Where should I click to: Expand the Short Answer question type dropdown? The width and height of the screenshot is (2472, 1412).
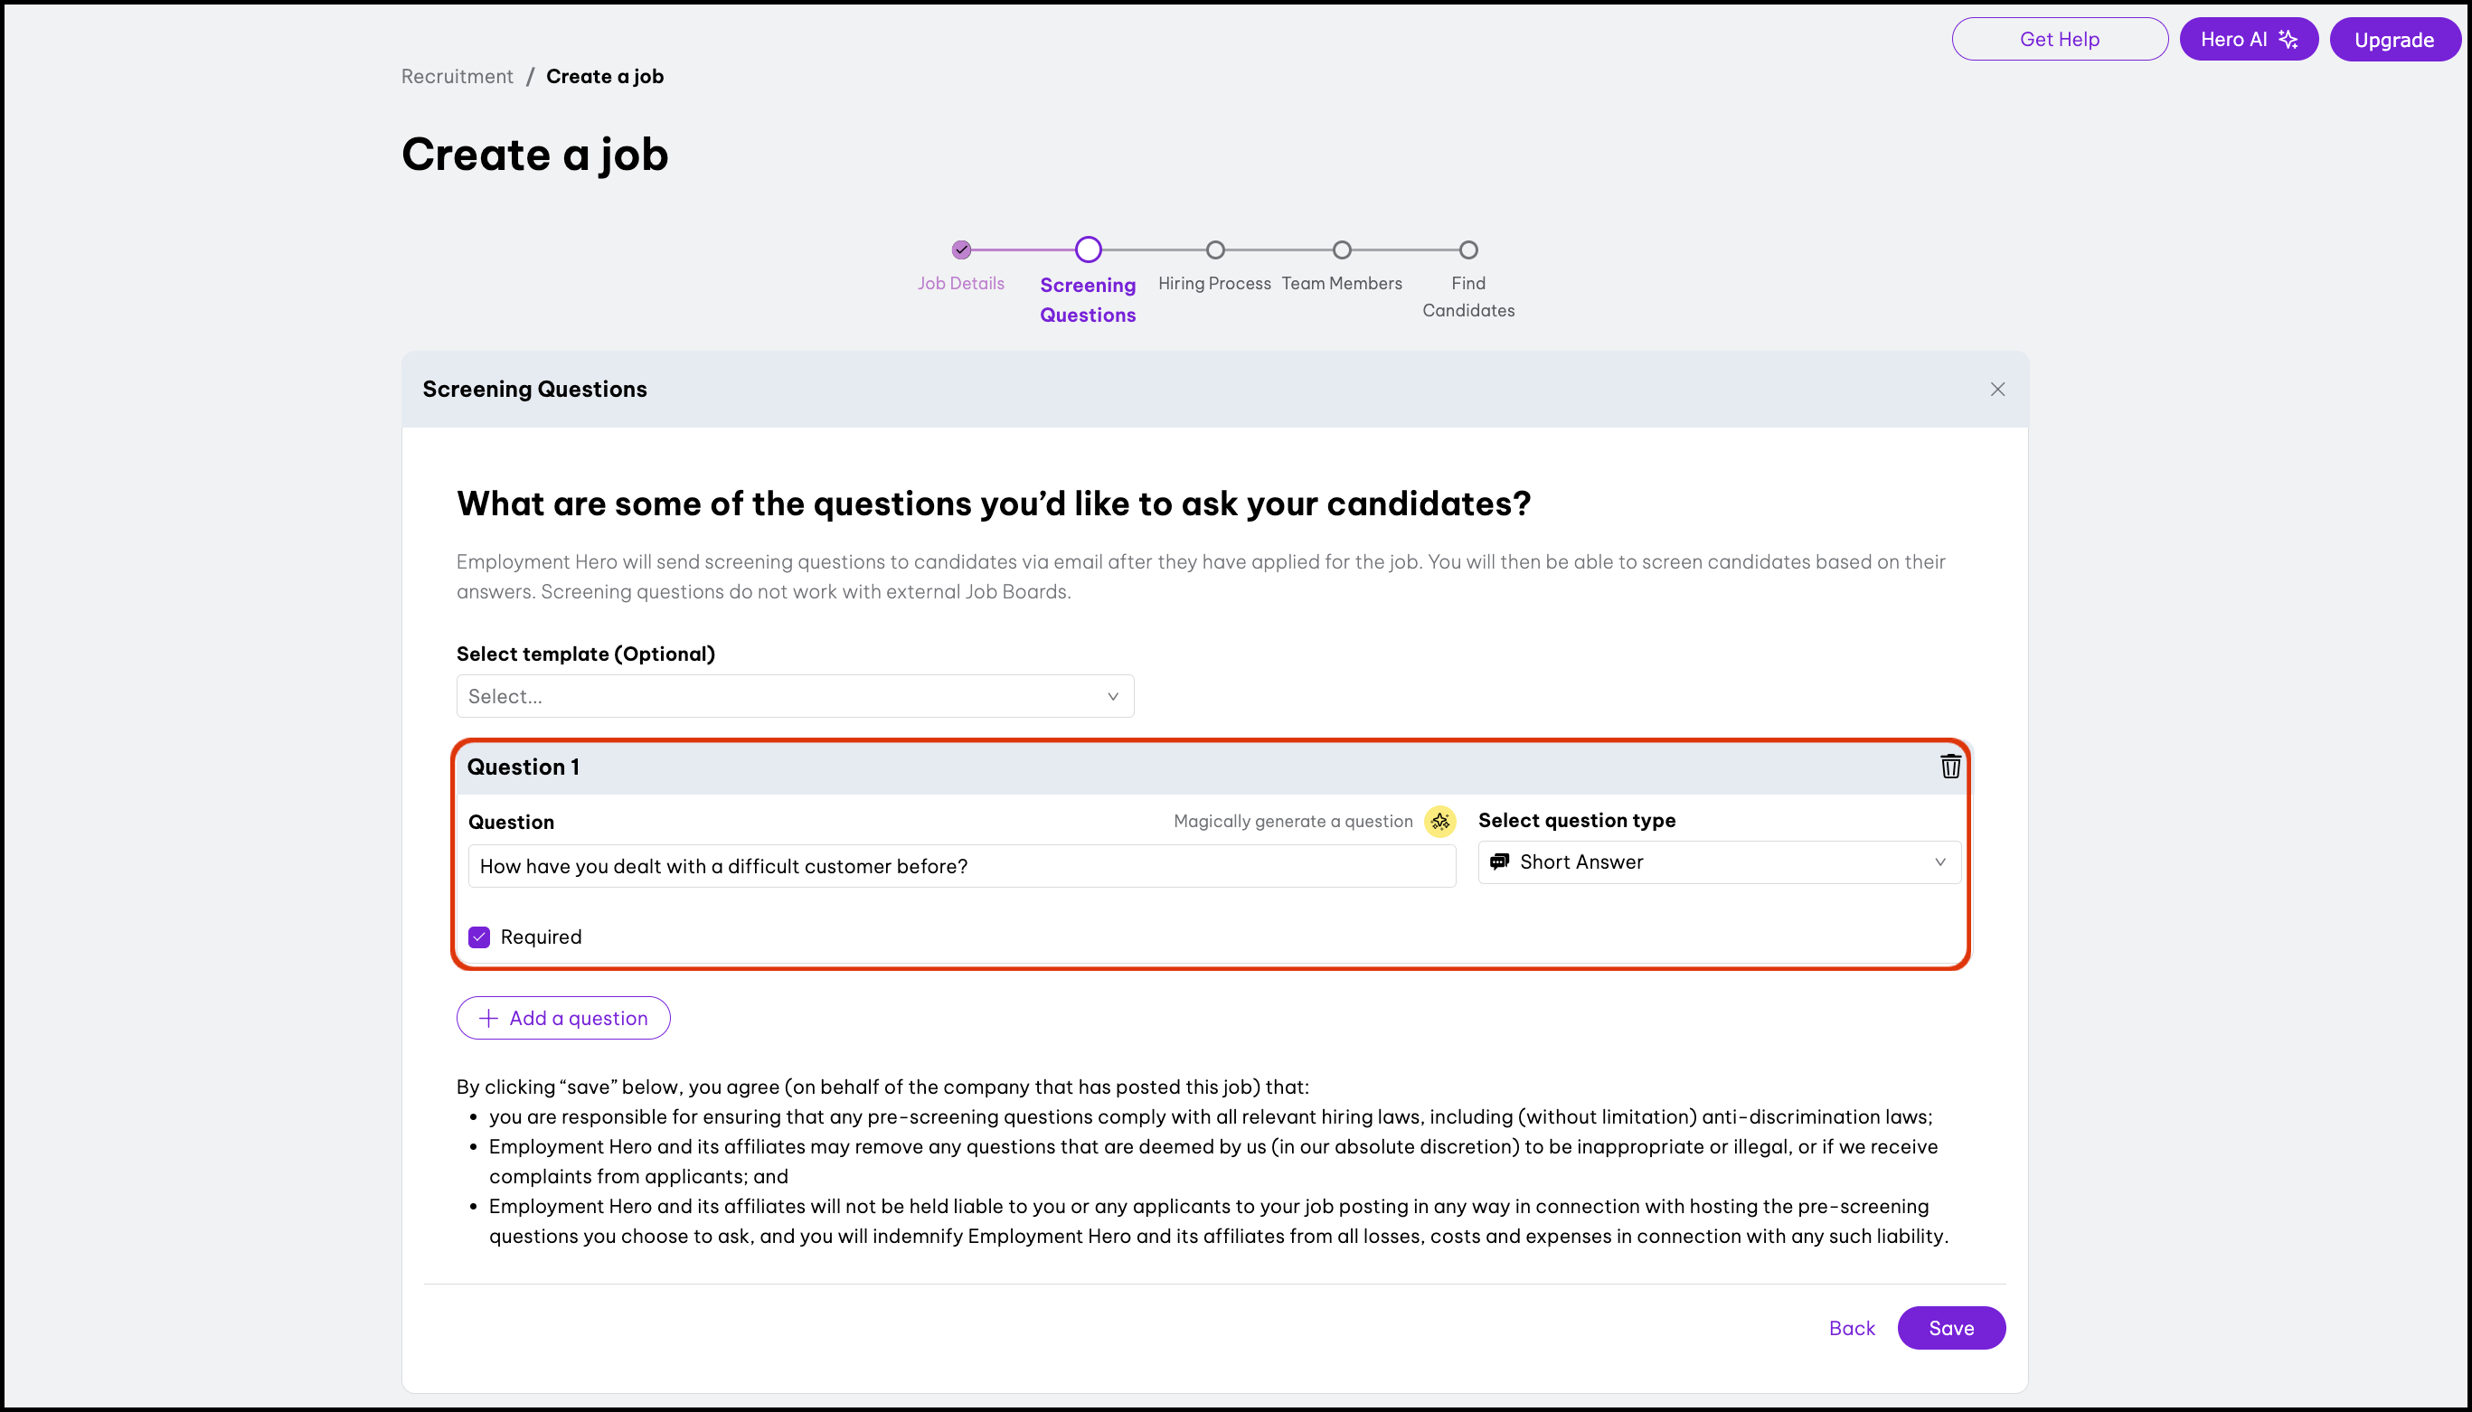click(1719, 862)
